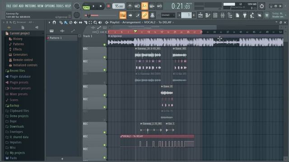Toggle wait-for-input before recording
289x162 pixels.
[x=137, y=6]
